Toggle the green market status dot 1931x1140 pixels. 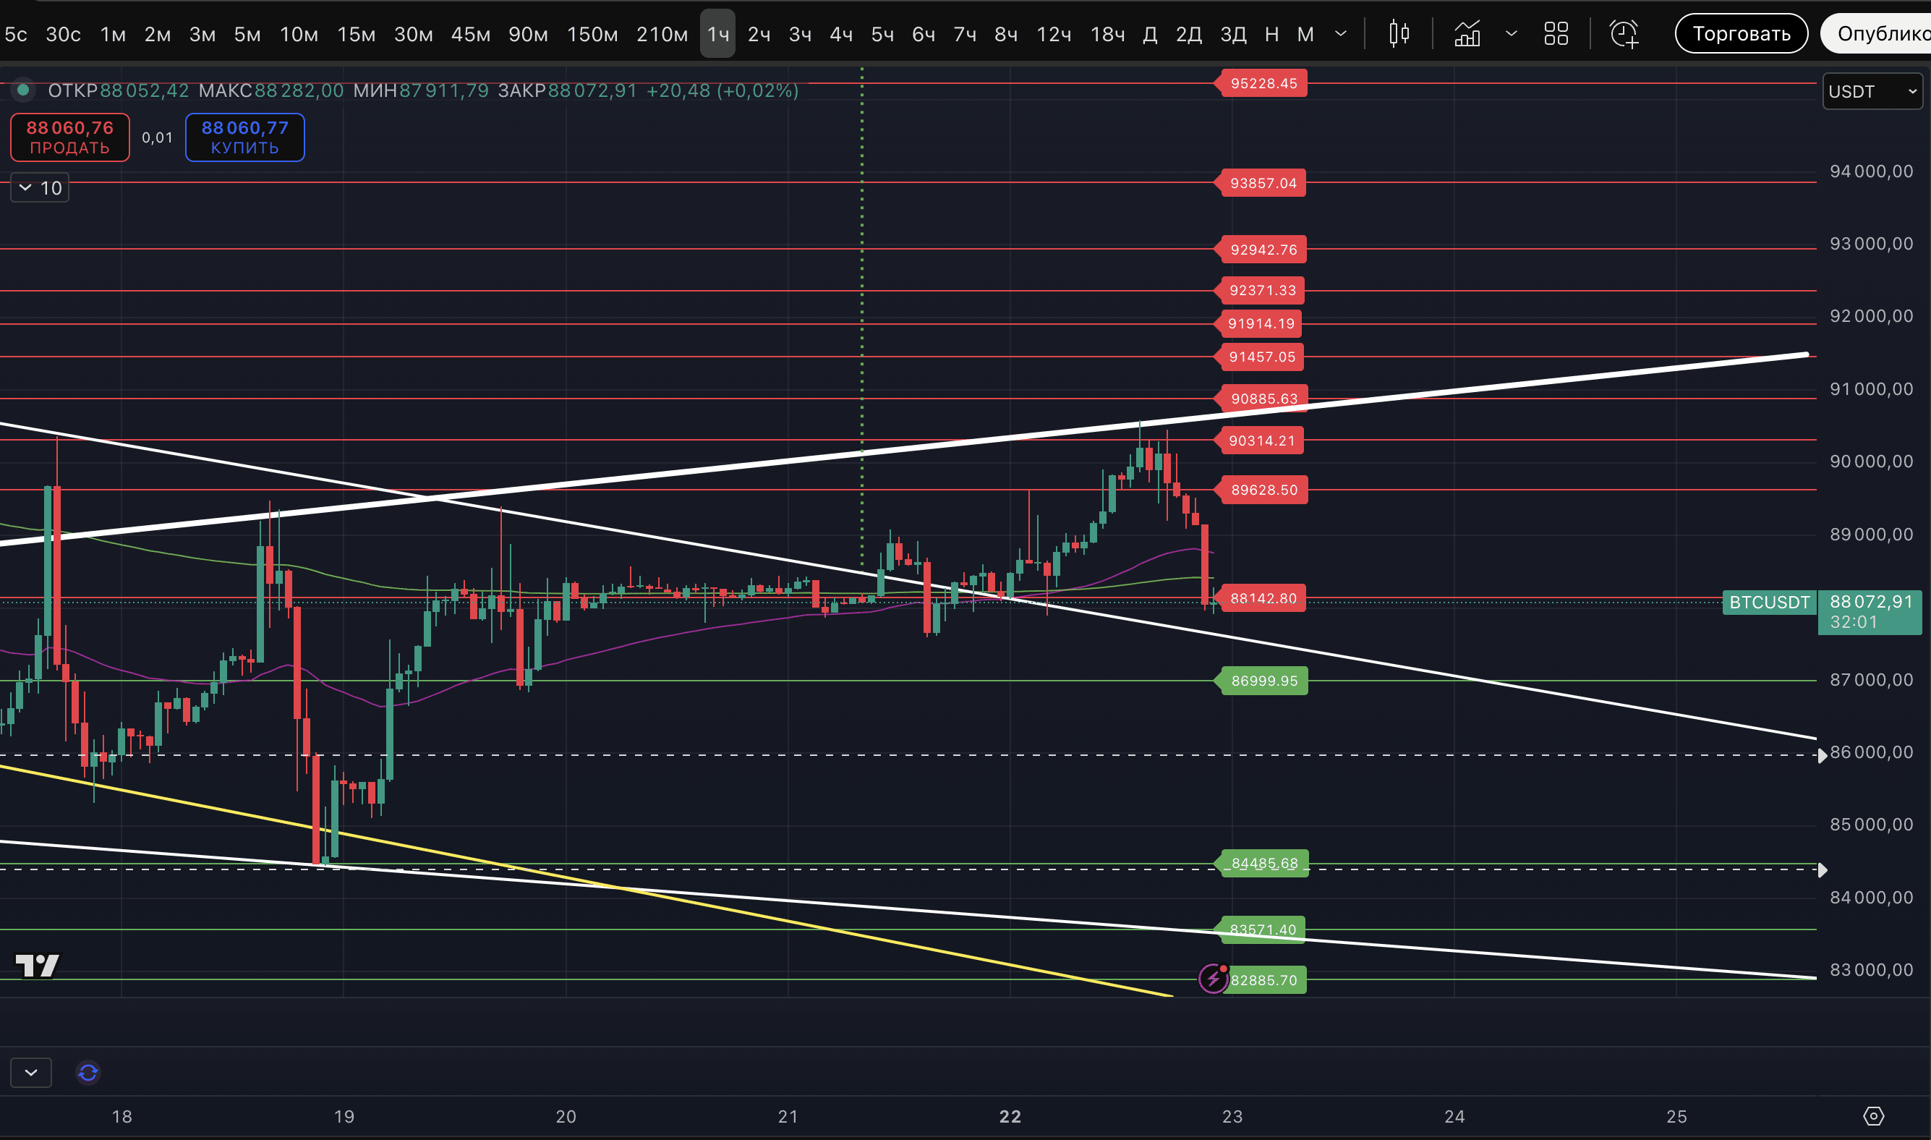tap(23, 90)
